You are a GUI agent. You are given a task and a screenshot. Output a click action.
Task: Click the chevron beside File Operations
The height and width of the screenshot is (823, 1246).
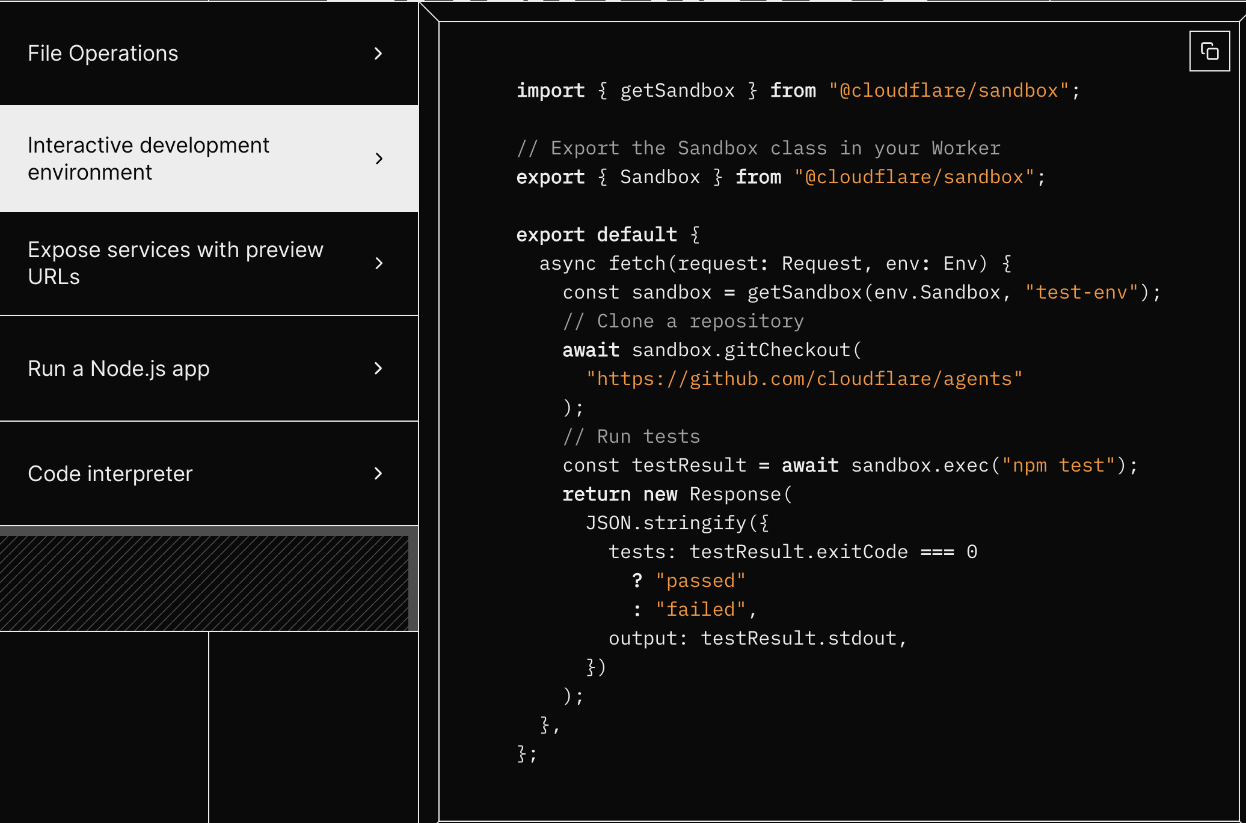point(378,53)
